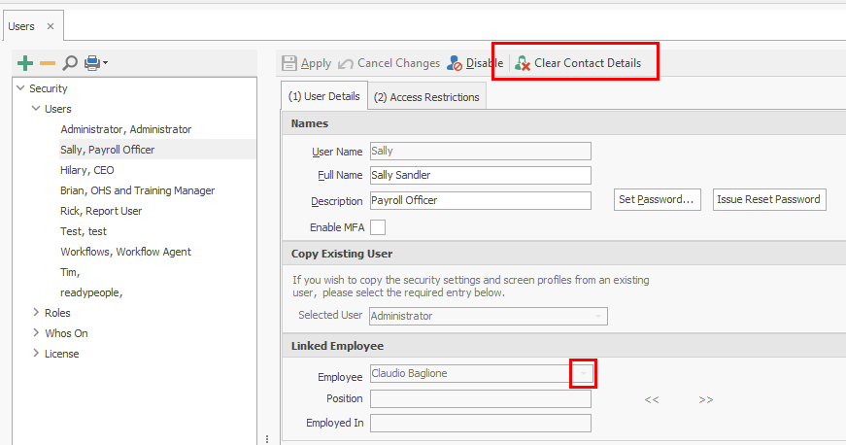
Task: Open the Selected User dropdown
Action: point(598,316)
